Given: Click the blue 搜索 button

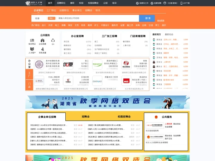Looking at the screenshot, I should pyautogui.click(x=147, y=18).
